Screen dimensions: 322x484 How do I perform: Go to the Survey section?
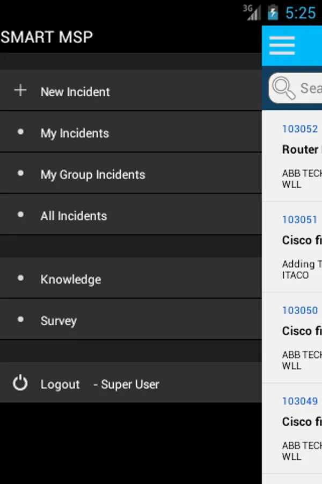[58, 321]
